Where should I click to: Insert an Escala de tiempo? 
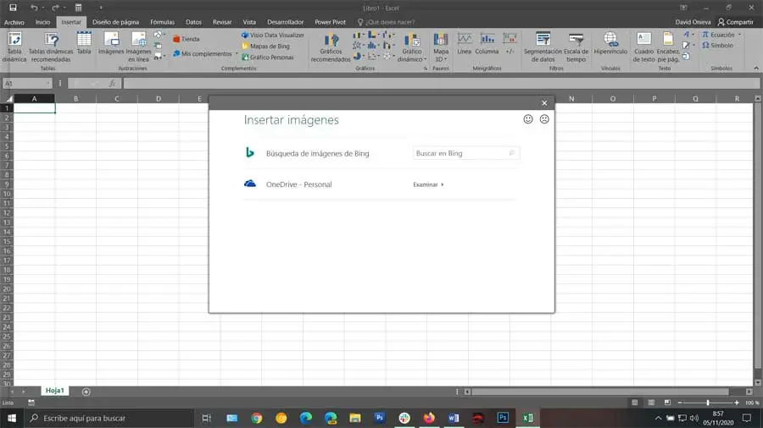point(576,47)
